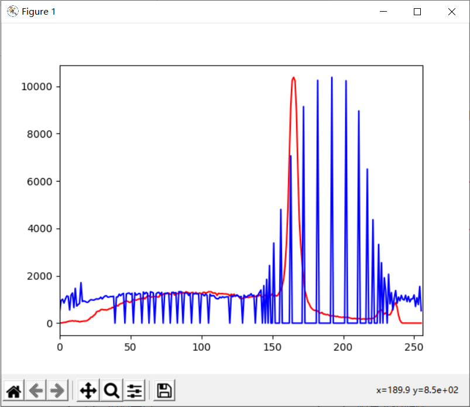Click the matplotlib icon in the title bar
The image size is (470, 407).
[x=12, y=12]
